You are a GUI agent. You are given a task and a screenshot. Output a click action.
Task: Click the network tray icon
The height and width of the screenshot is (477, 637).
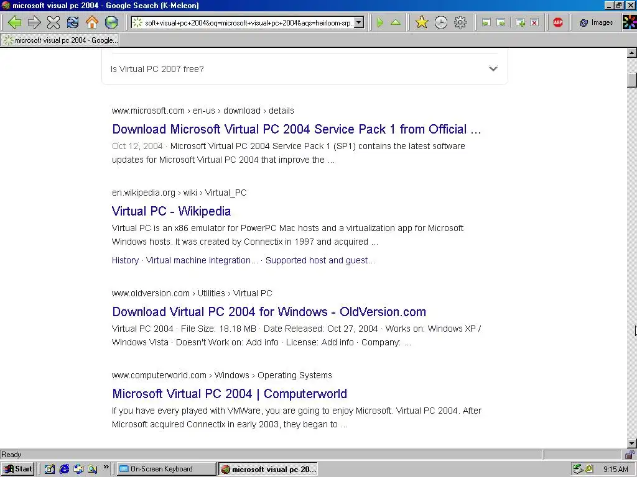[578, 469]
